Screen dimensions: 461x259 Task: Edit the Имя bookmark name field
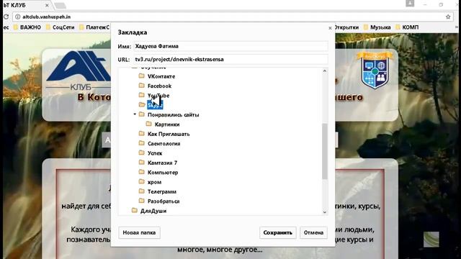click(230, 46)
